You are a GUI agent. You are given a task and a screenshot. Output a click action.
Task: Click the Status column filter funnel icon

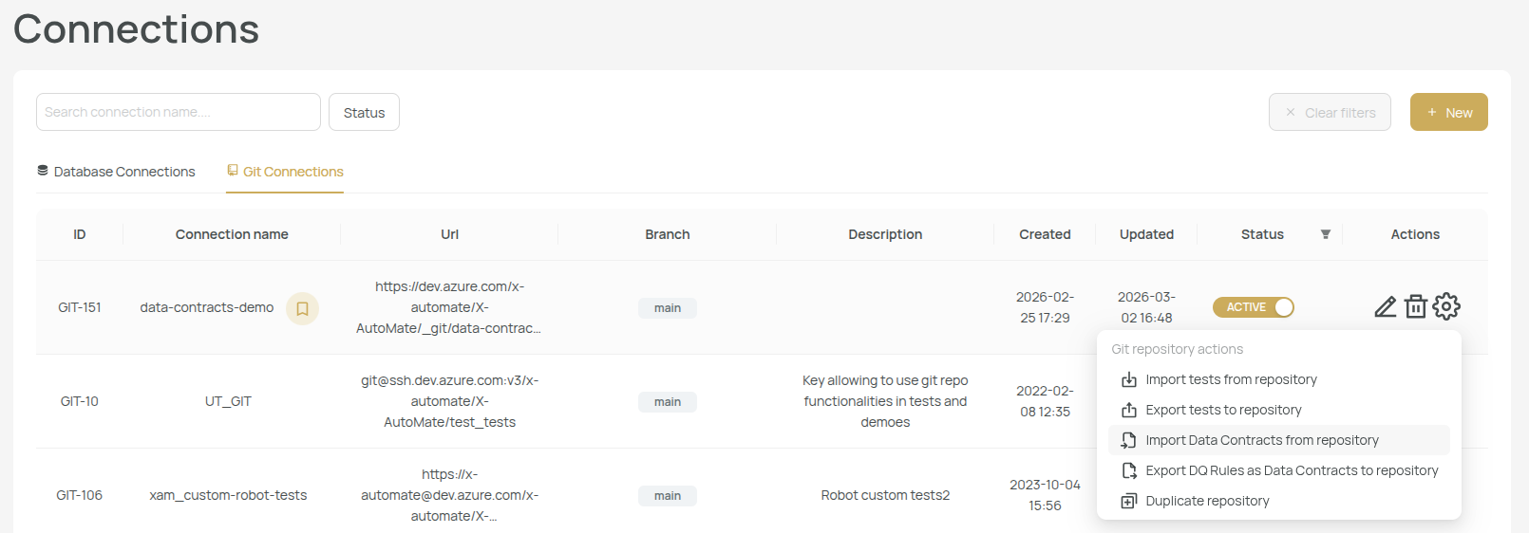click(x=1326, y=234)
